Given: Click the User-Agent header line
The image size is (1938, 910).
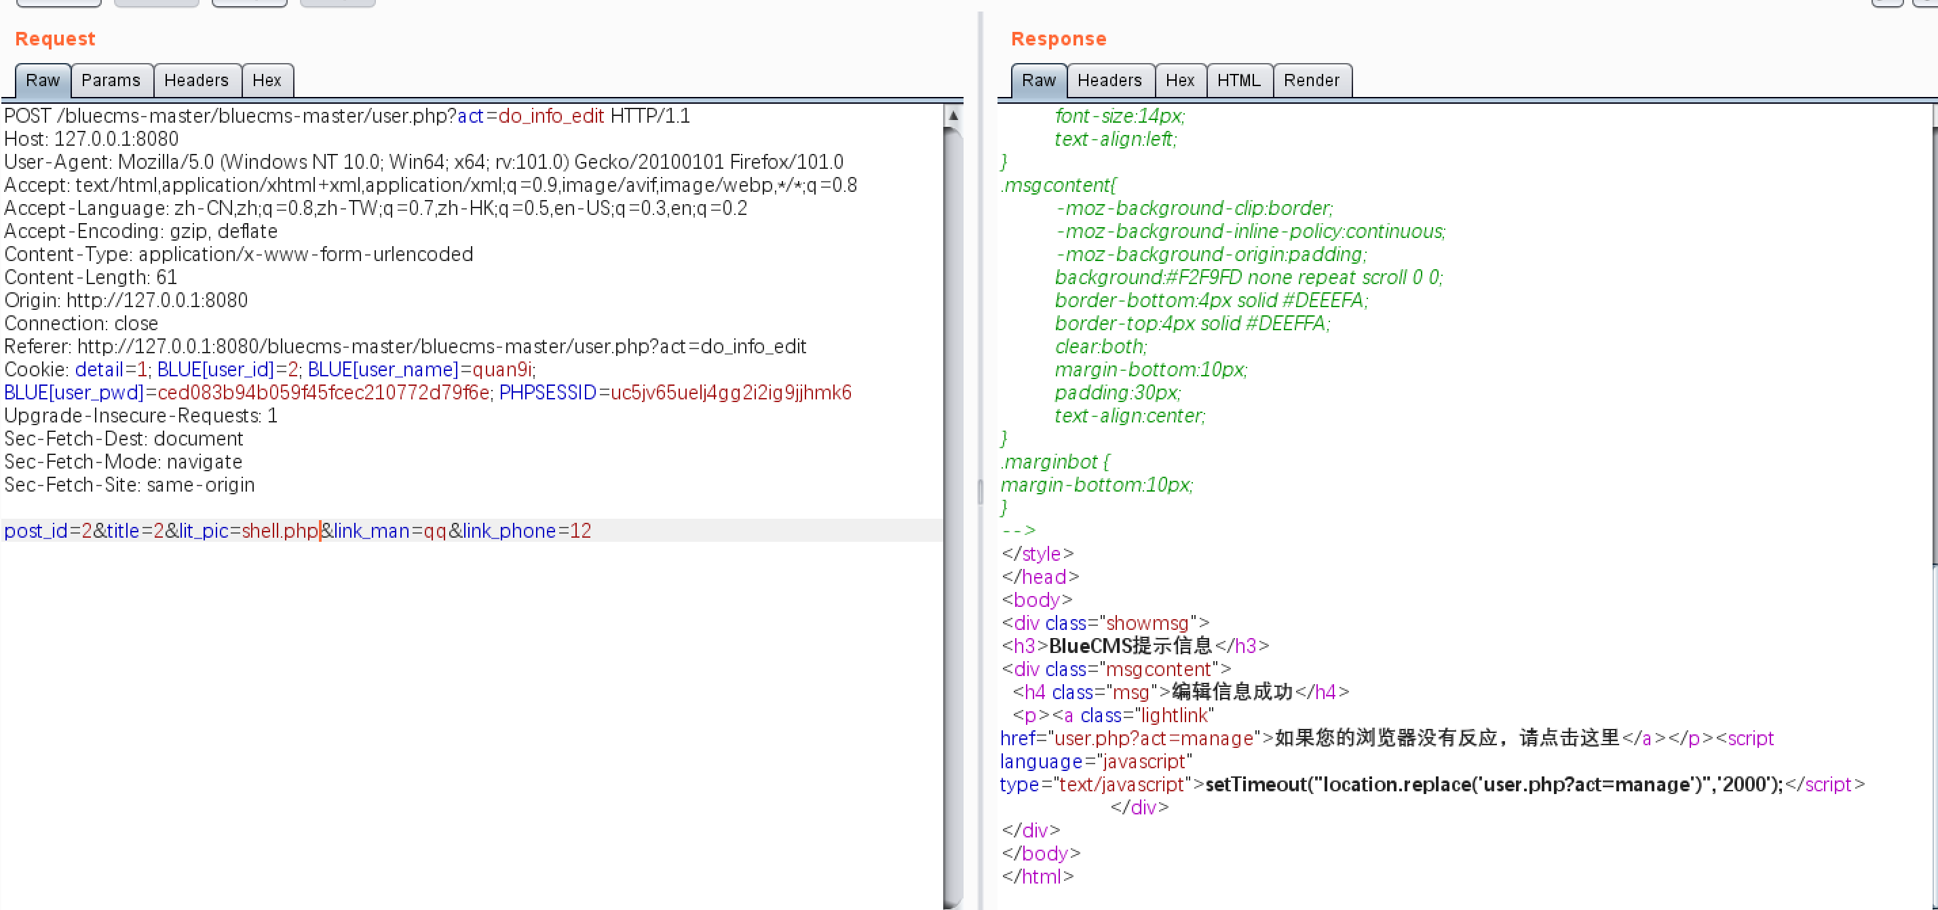Looking at the screenshot, I should click(424, 161).
